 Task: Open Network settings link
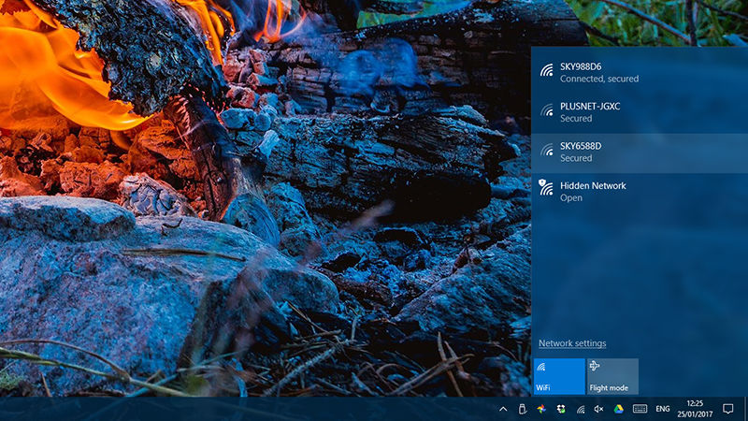pos(572,343)
